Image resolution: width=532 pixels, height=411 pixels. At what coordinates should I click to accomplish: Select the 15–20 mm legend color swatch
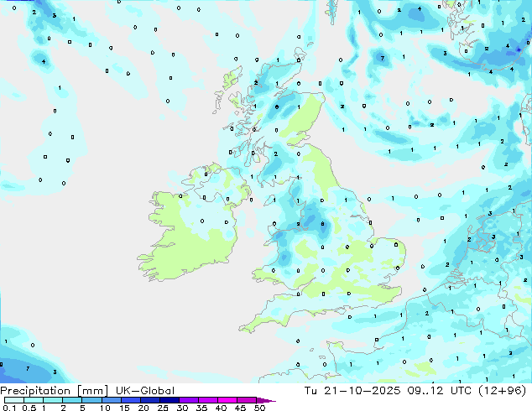coord(131,400)
